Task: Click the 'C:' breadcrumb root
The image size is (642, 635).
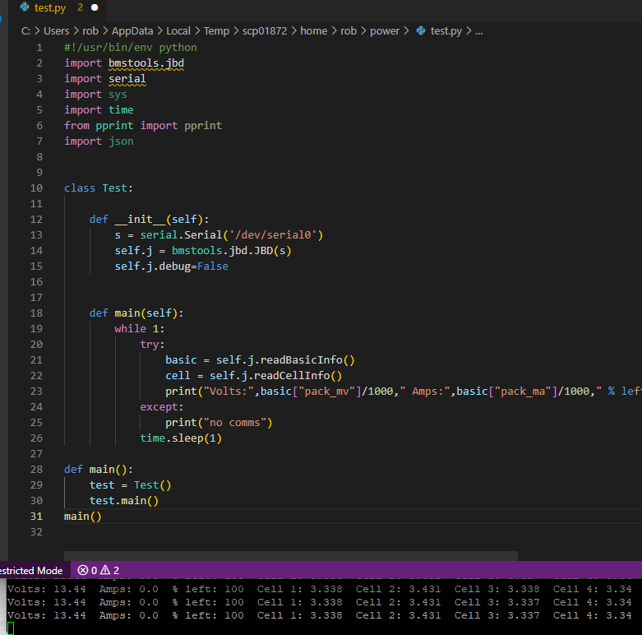Action: pyautogui.click(x=25, y=31)
